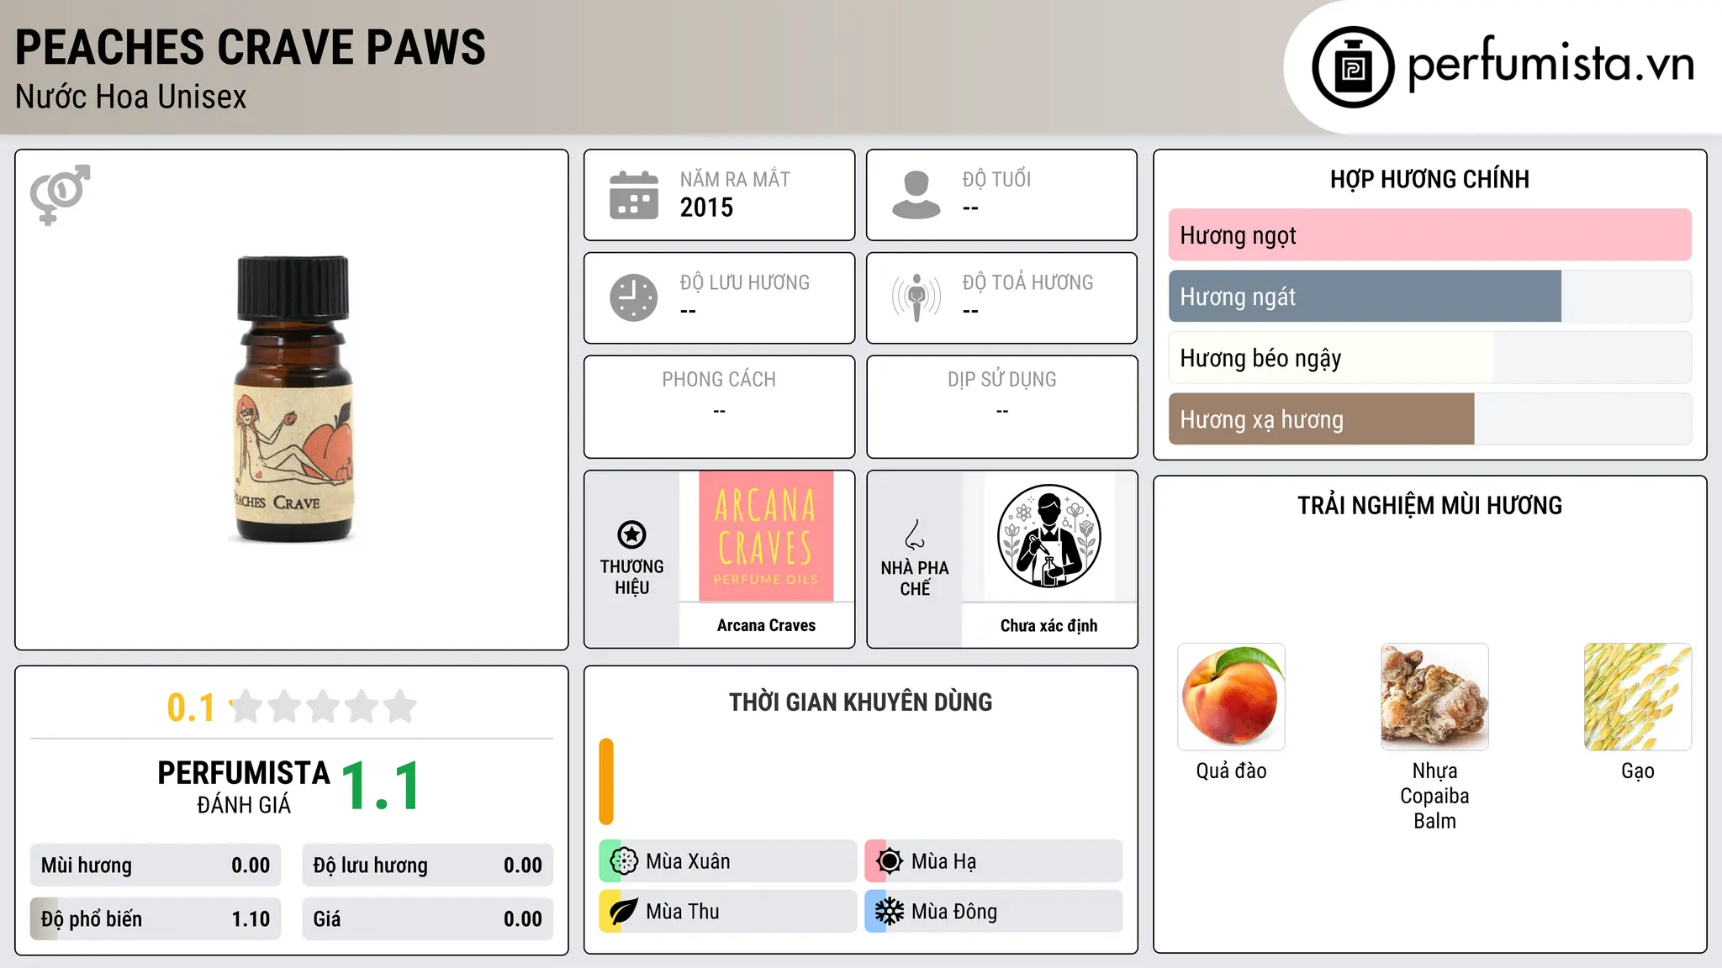Click the sun icon for Mùa Hạ
The width and height of the screenshot is (1722, 968).
click(890, 861)
